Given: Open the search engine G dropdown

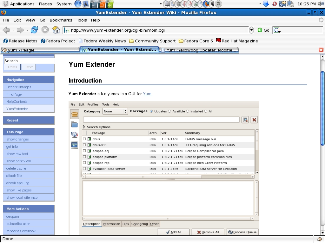Looking at the screenshot, I should pyautogui.click(x=277, y=30).
